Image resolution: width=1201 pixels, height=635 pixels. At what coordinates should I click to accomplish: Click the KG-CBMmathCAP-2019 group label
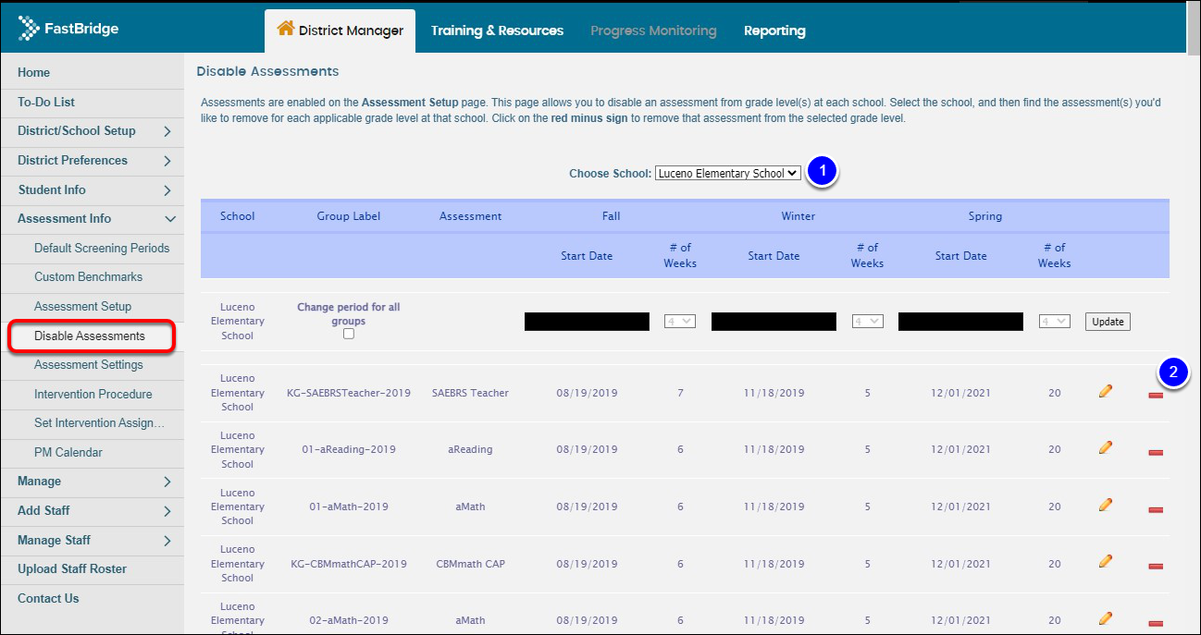pos(349,564)
